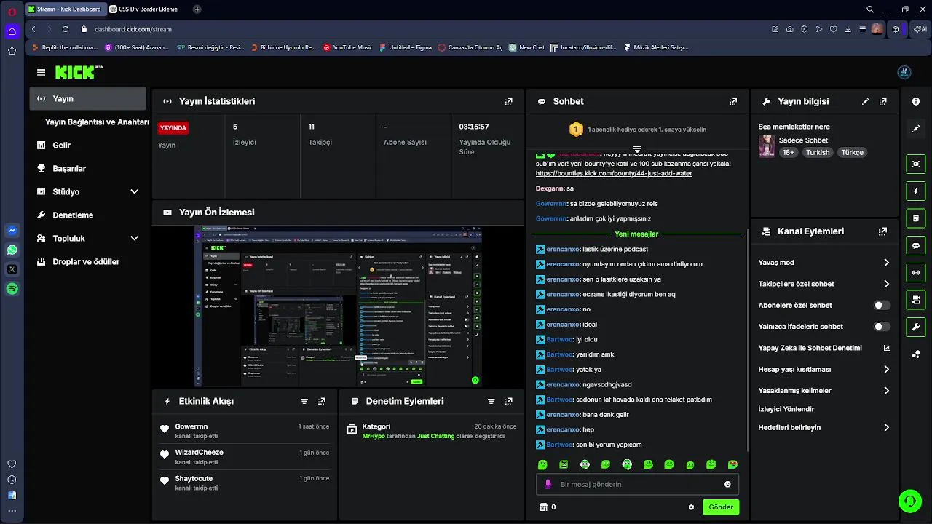
Task: Toggle the channel actions widget in right sidebar
Action: (916, 299)
